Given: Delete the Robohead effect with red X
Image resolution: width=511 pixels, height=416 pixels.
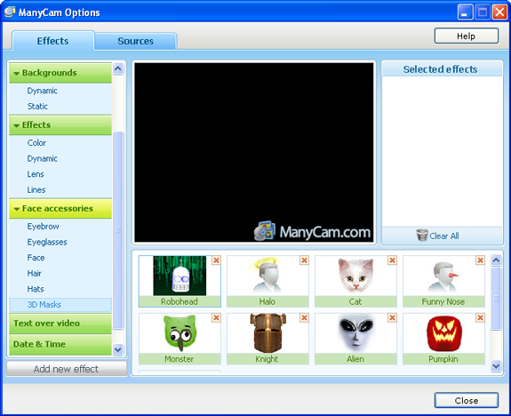Looking at the screenshot, I should pos(216,260).
